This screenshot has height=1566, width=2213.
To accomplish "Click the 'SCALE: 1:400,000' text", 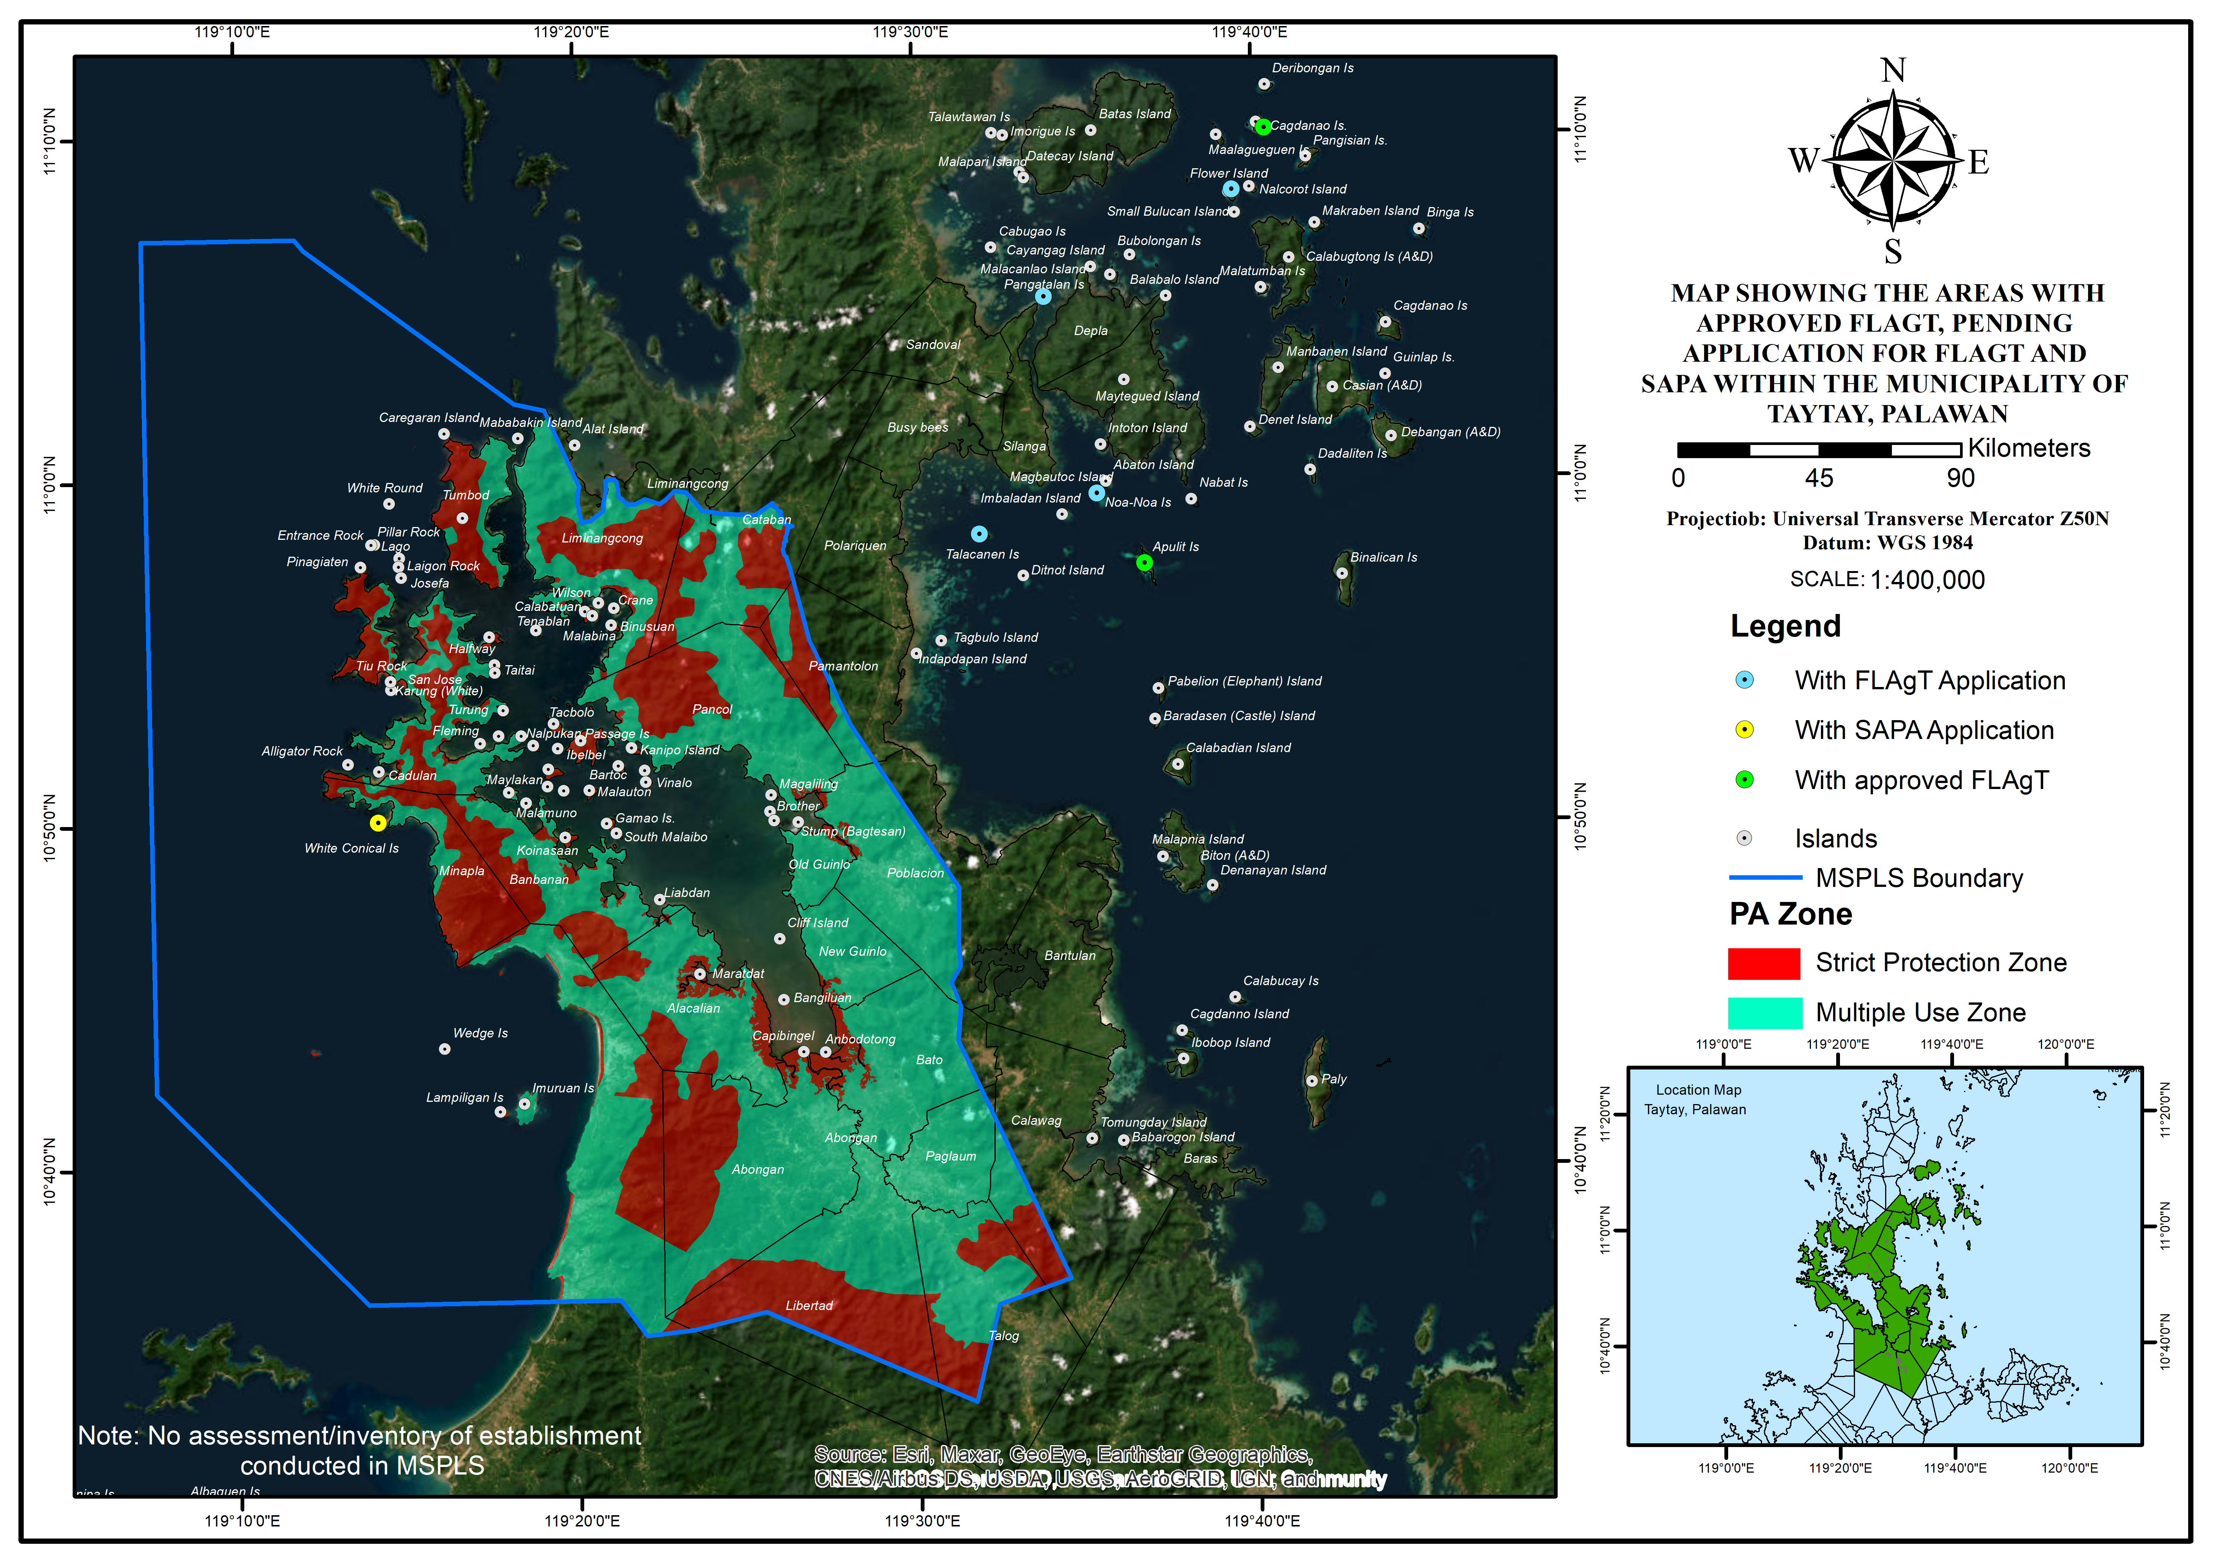I will click(1887, 580).
